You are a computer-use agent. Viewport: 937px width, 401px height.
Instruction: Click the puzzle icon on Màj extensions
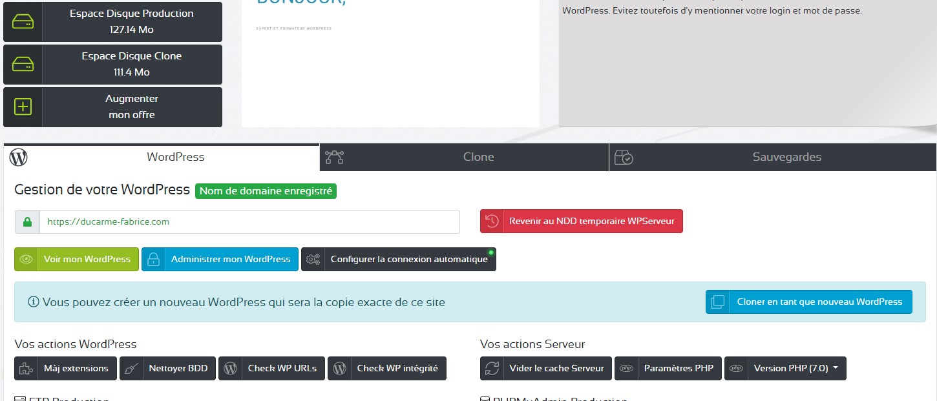[x=26, y=368]
